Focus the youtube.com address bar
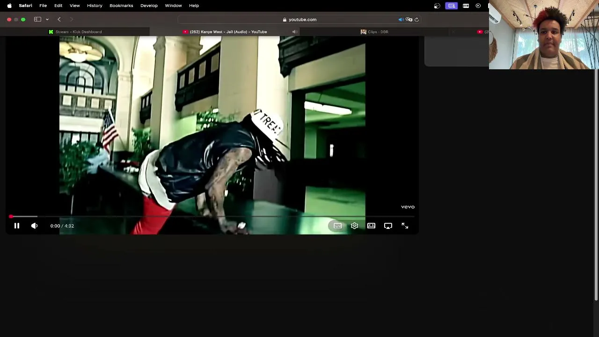The image size is (599, 337). click(x=299, y=19)
